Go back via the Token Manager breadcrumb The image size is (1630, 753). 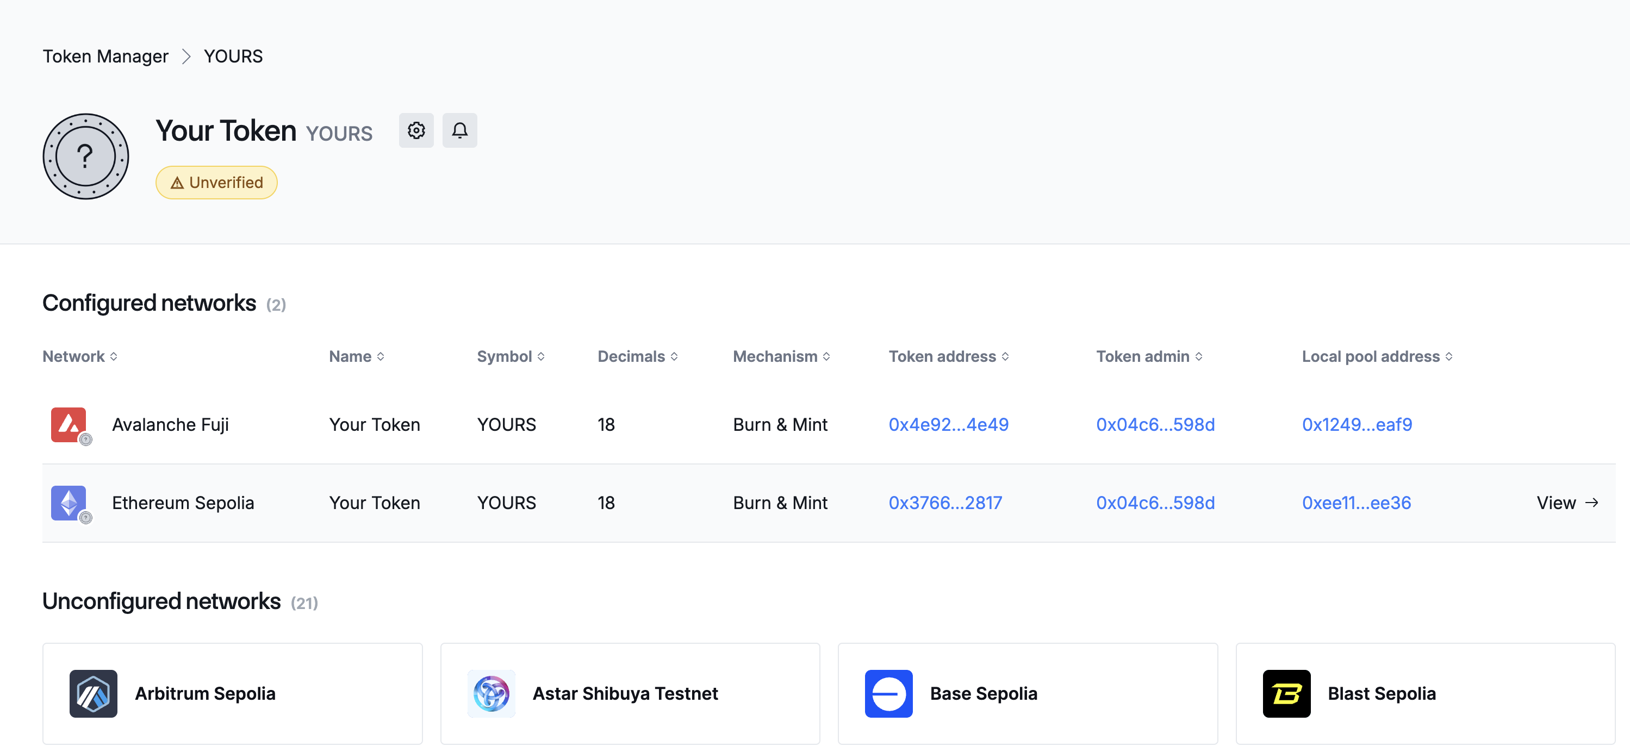coord(105,57)
